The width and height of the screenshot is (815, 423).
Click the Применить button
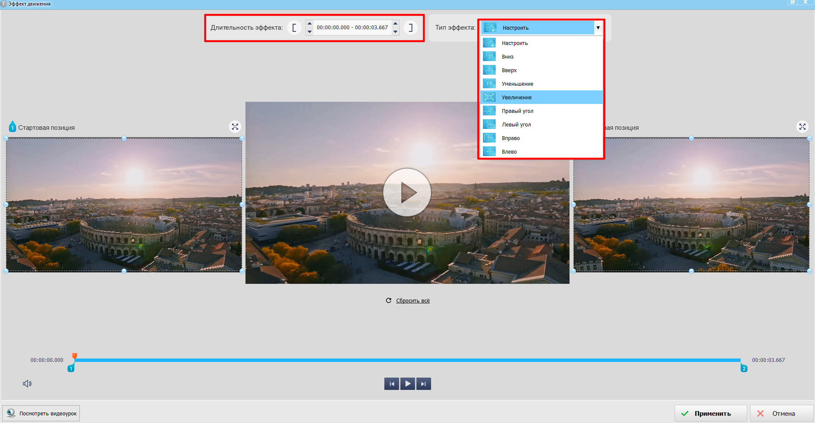click(x=711, y=413)
